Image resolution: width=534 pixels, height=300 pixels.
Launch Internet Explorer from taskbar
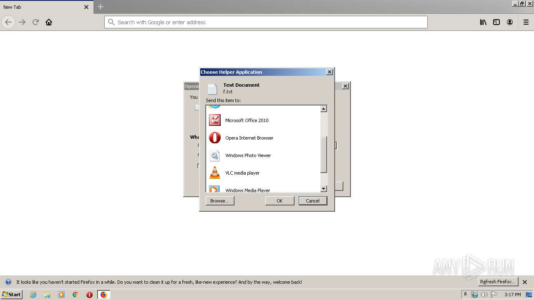[x=33, y=295]
